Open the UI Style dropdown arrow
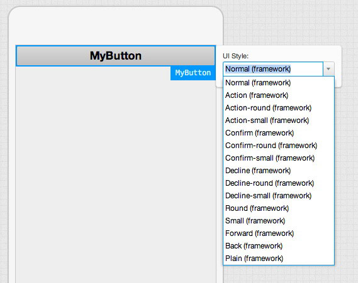 [328, 69]
